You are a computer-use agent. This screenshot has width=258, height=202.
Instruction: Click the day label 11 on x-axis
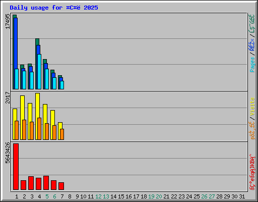click(91, 196)
